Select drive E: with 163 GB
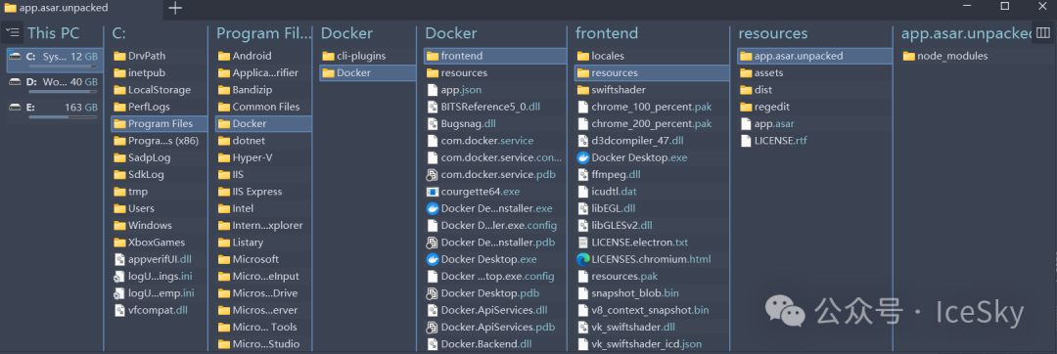 pos(55,109)
